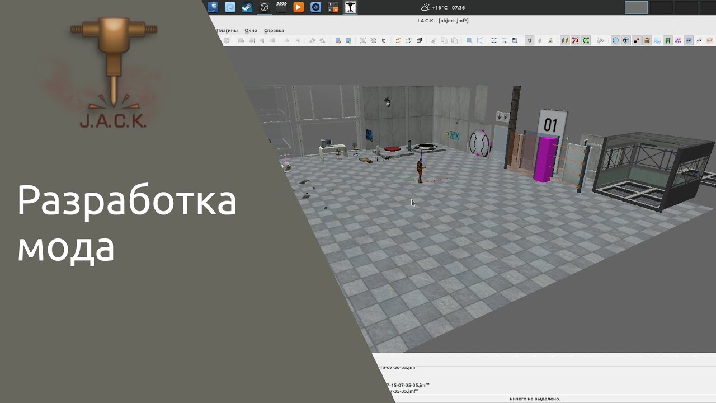Click the 07:36 clock
The image size is (716, 403).
458,8
